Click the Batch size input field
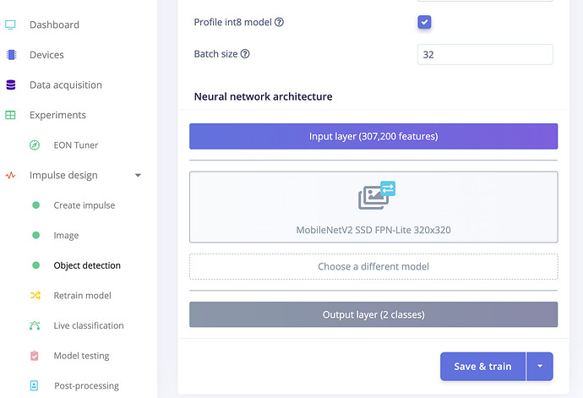Viewport: 583px width, 398px height. coord(485,54)
